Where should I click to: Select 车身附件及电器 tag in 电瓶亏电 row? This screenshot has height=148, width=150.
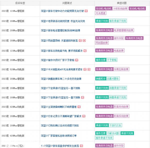[x=104, y=51]
